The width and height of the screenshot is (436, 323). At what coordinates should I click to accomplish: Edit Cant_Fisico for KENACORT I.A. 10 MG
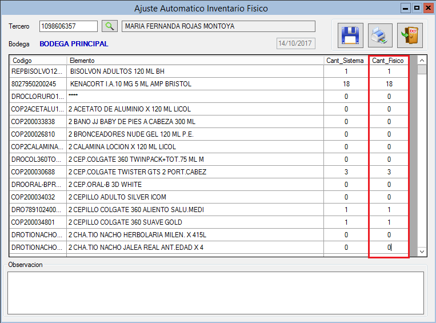tap(389, 84)
